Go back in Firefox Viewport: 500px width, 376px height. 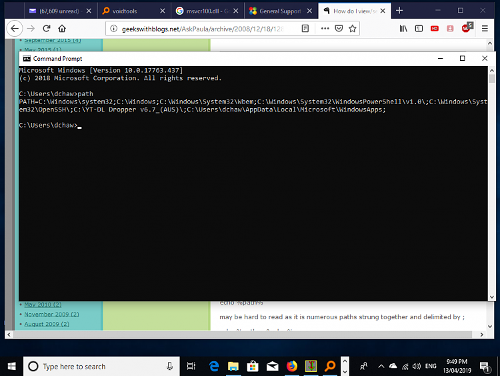pos(15,29)
